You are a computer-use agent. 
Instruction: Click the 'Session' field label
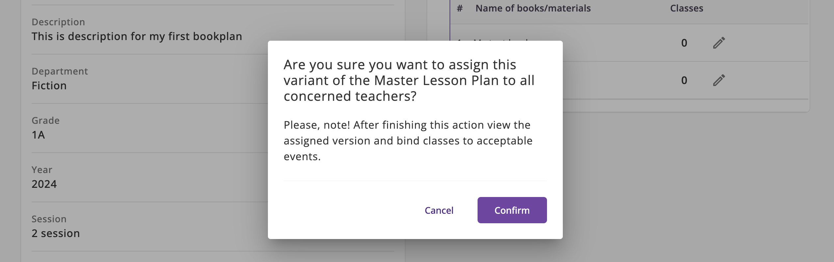[x=49, y=219]
